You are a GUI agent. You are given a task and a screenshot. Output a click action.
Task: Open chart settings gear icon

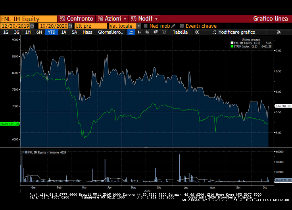tap(279, 32)
